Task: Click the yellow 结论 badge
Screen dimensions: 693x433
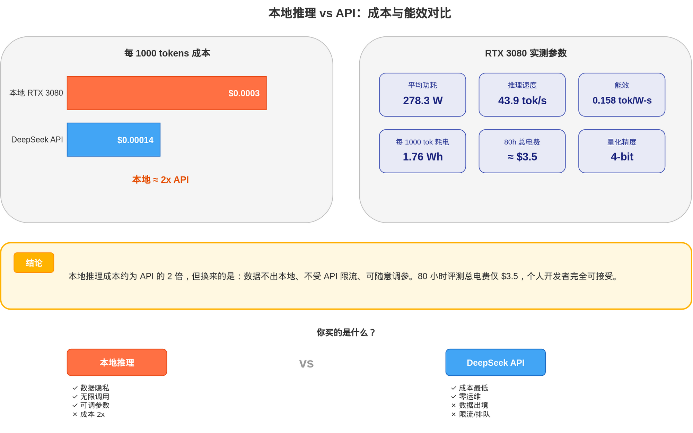Action: tap(34, 263)
